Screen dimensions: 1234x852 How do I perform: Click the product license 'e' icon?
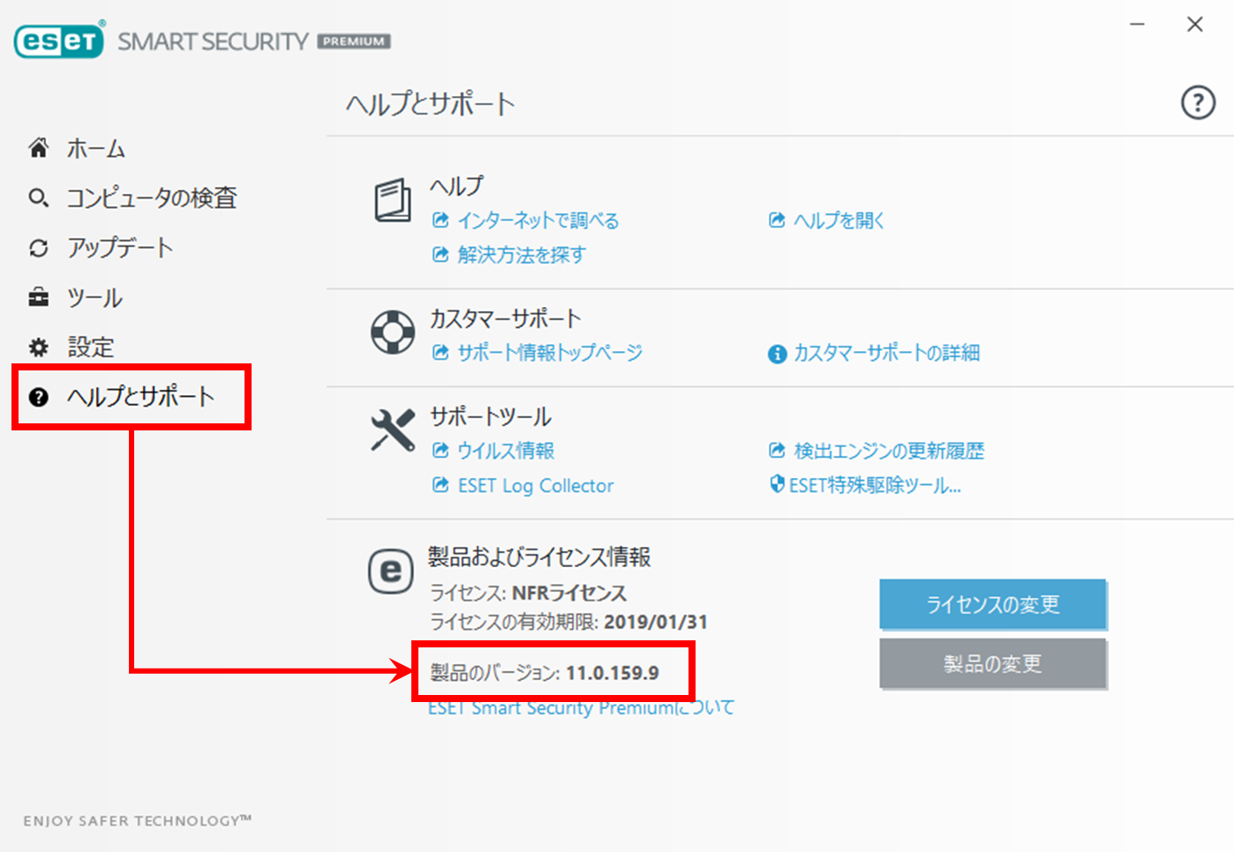click(390, 572)
